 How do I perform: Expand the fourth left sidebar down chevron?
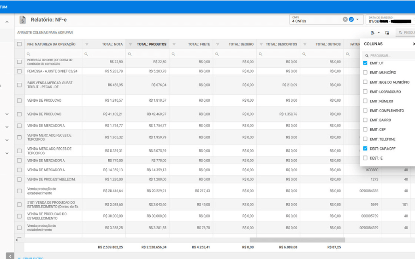7,153
